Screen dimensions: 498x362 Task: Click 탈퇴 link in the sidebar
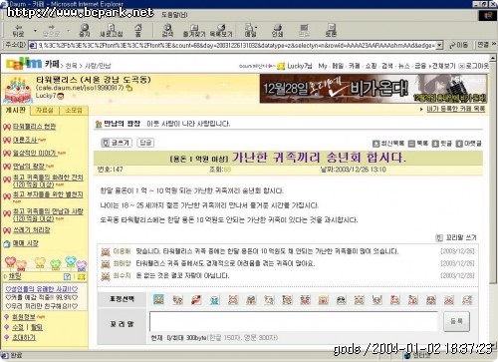pos(37,327)
